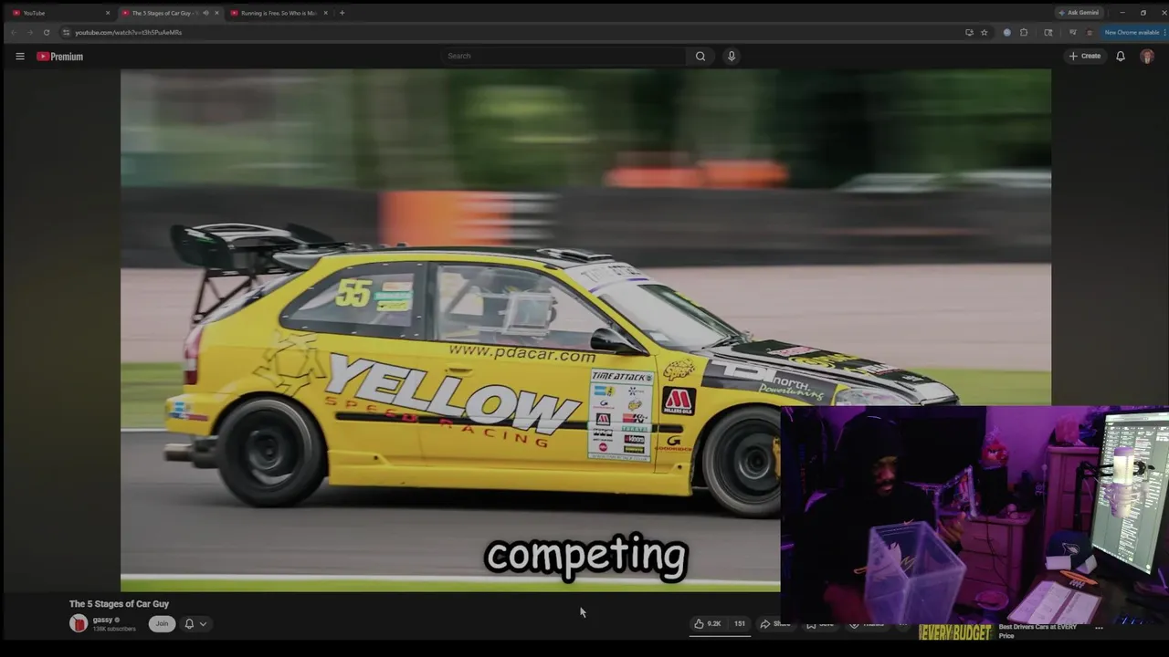
Task: Like the video with thumbs up
Action: [x=707, y=623]
